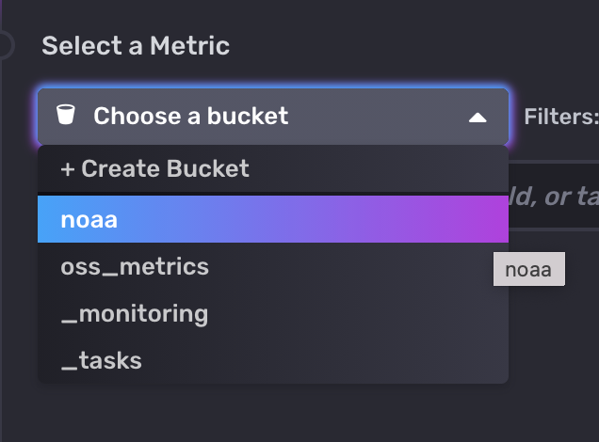Click empty space right of _tasks entry

click(330, 359)
